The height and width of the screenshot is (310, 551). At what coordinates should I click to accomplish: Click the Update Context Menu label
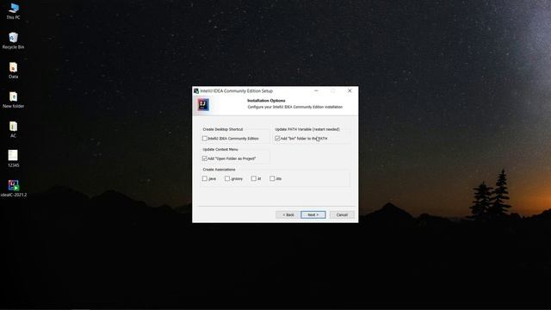click(x=220, y=149)
